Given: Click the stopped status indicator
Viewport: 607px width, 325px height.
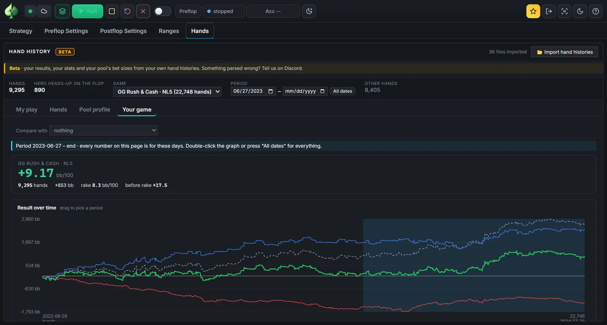Looking at the screenshot, I should (x=224, y=11).
